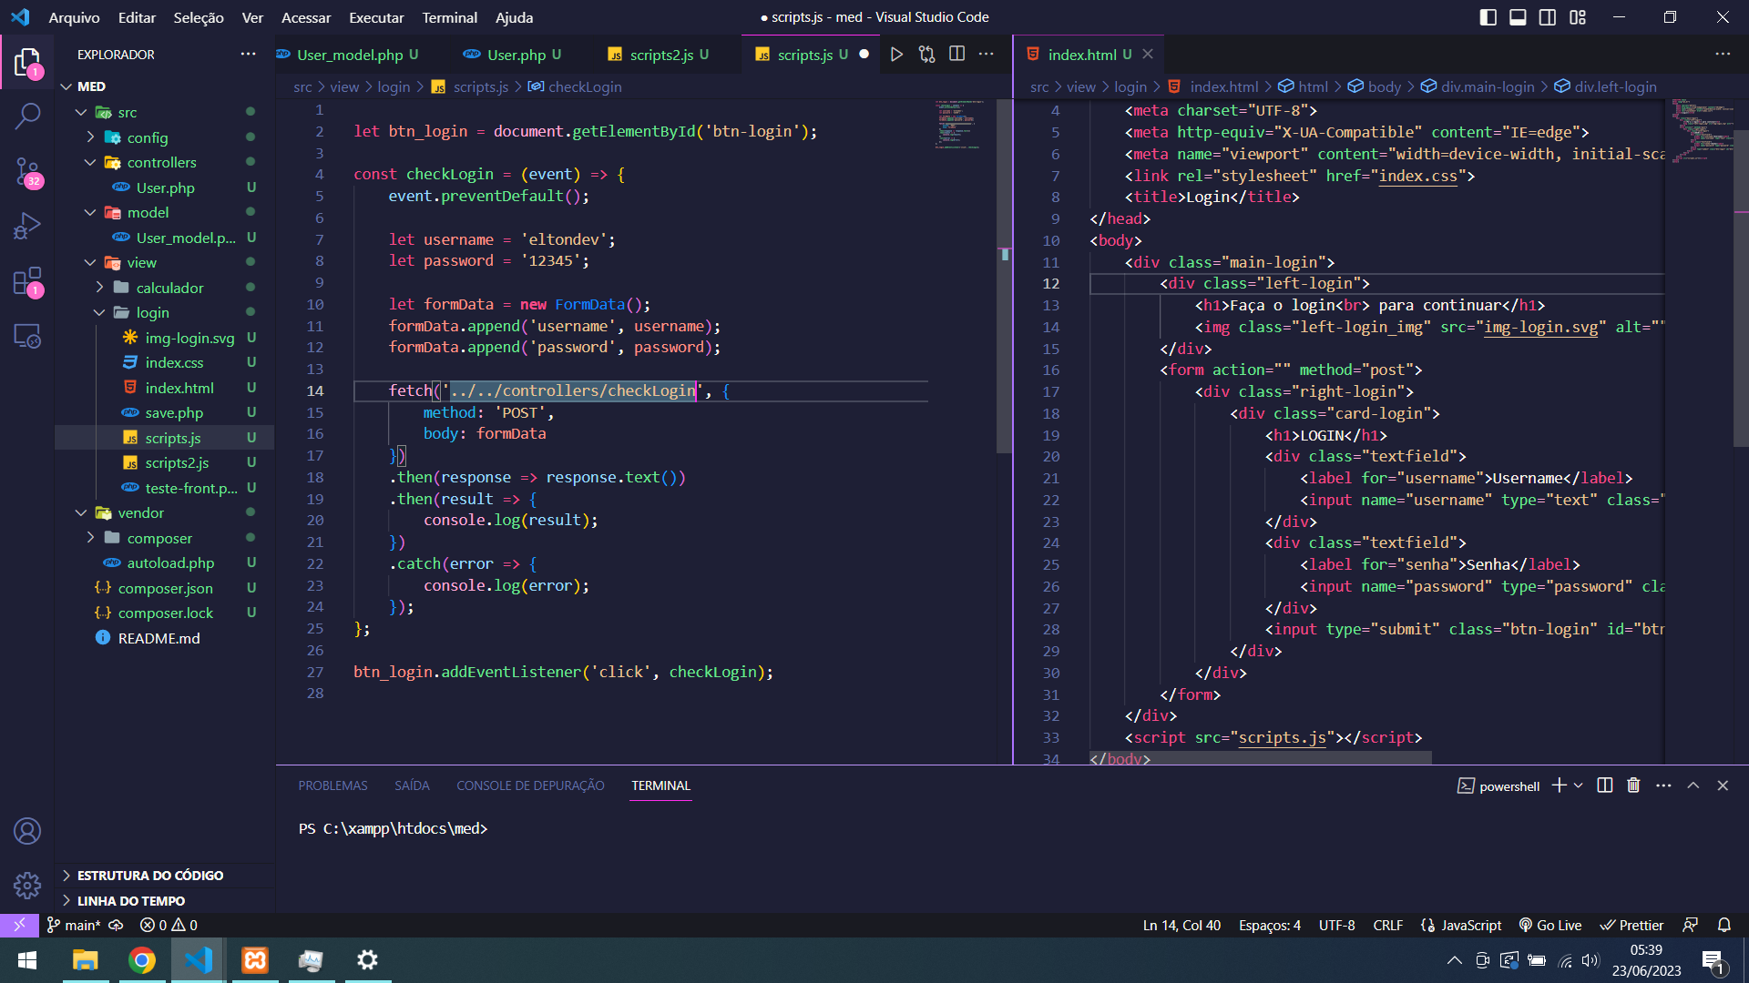Screen dimensions: 1749x983
Task: Open notifications bell in status bar
Action: click(1724, 925)
